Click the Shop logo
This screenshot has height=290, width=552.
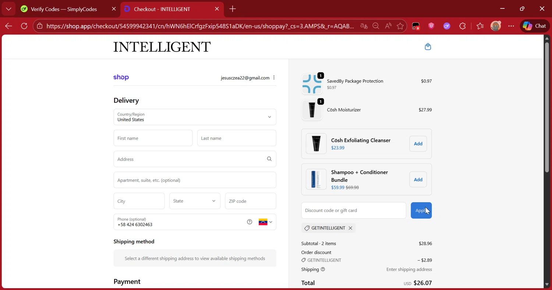pyautogui.click(x=121, y=77)
